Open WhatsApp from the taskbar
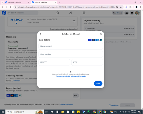The image size is (143, 114). pyautogui.click(x=89, y=112)
